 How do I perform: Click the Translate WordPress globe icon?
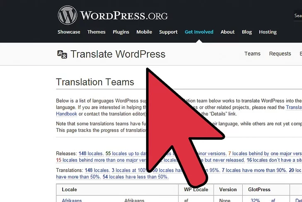tap(62, 54)
